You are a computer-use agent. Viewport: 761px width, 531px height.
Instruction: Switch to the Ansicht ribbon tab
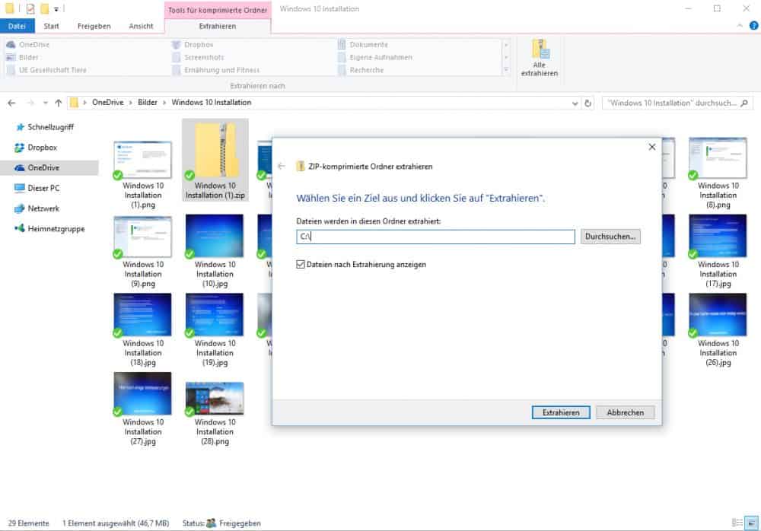point(142,26)
